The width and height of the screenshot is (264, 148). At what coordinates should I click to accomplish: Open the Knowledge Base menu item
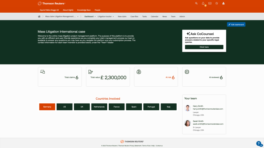tap(84, 10)
